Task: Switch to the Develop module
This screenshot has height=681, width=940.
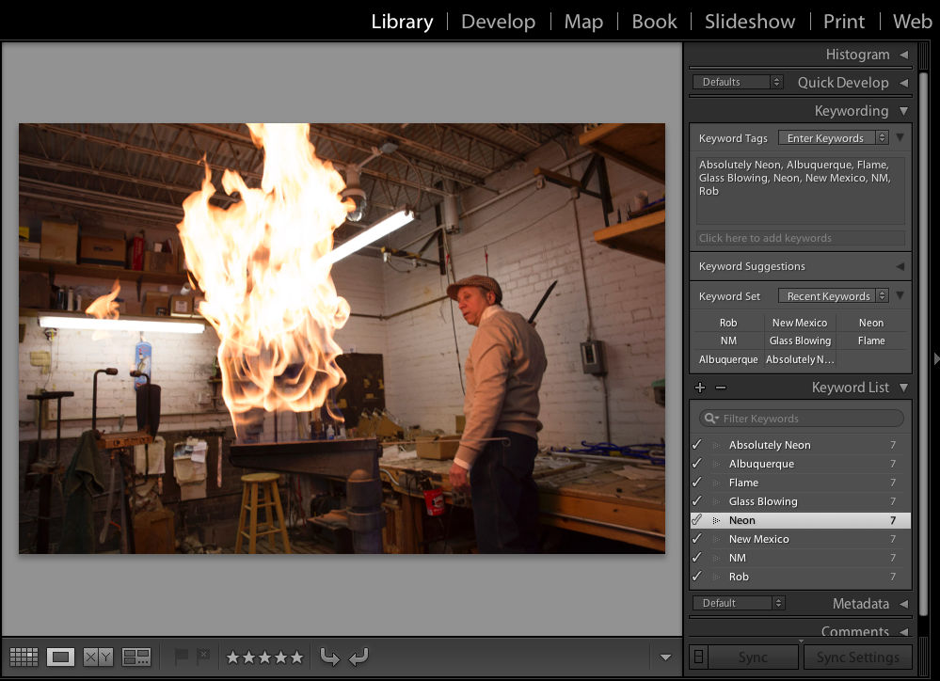Action: [x=498, y=21]
